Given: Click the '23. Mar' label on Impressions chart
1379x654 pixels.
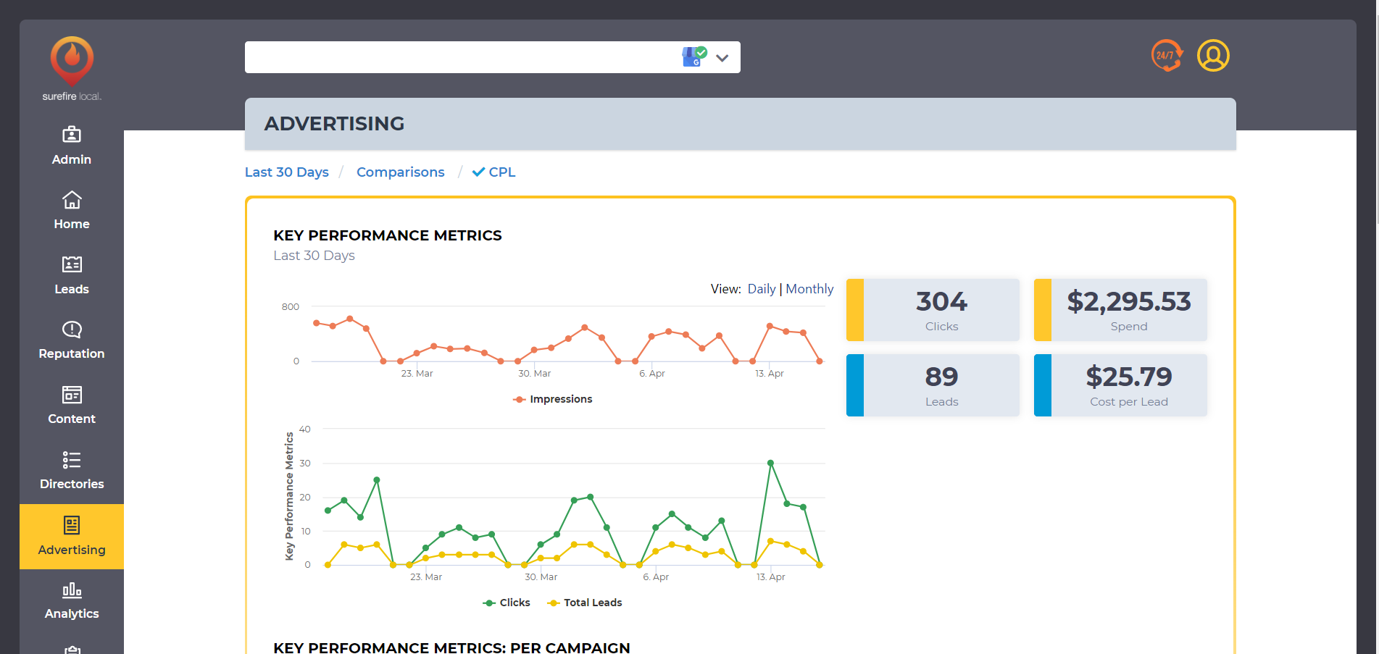Looking at the screenshot, I should (x=417, y=374).
